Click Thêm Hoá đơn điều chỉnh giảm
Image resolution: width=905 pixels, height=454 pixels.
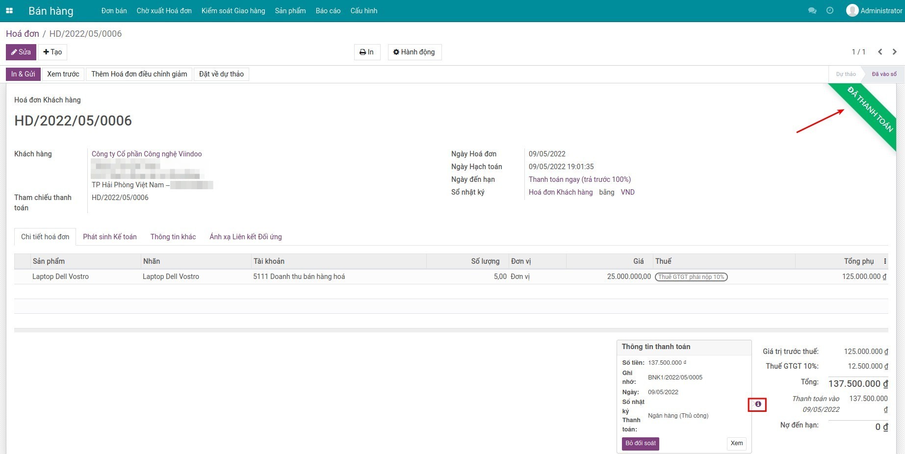click(x=139, y=74)
